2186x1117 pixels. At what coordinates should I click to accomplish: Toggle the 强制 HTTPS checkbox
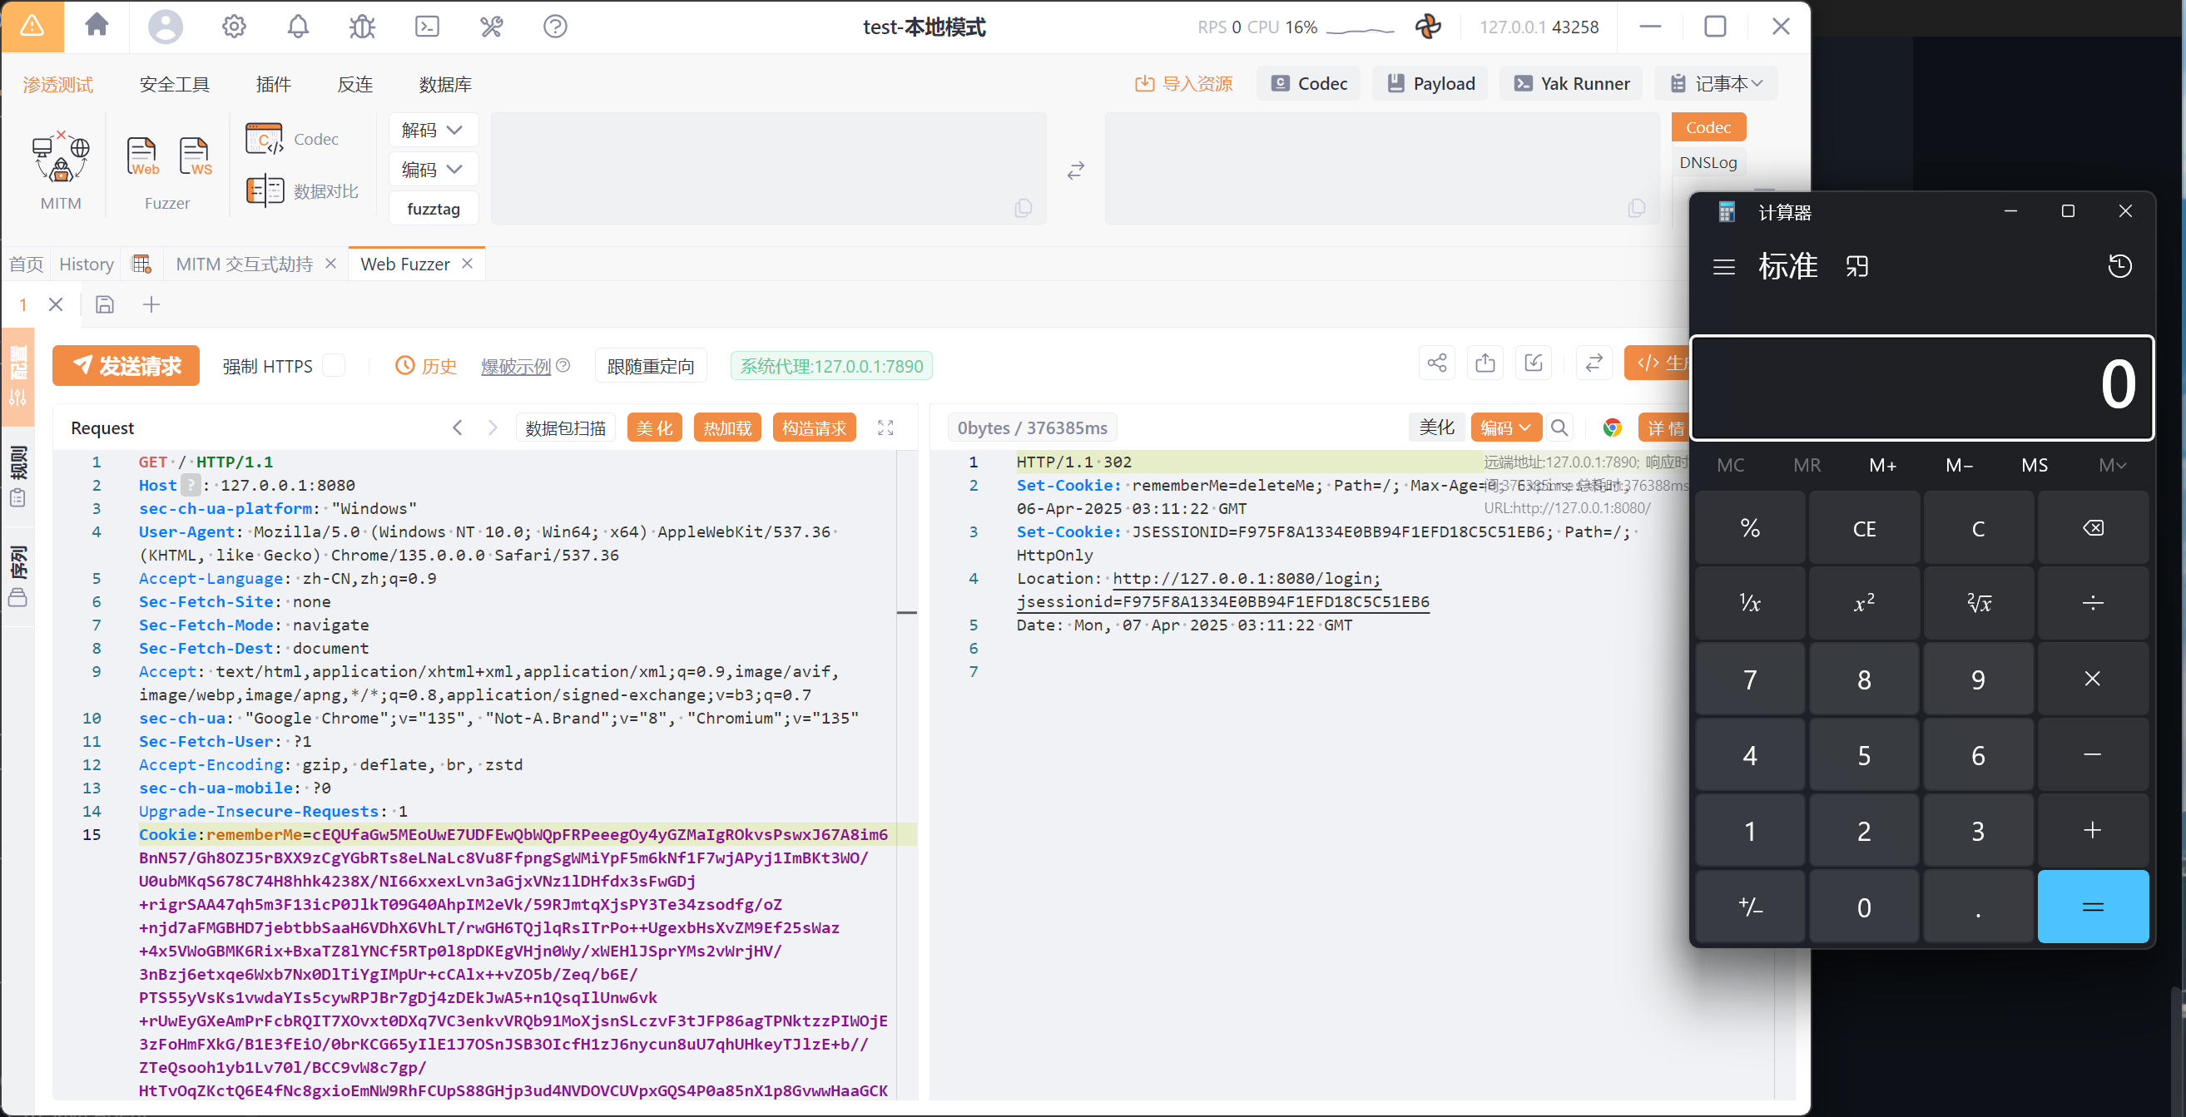click(x=335, y=366)
